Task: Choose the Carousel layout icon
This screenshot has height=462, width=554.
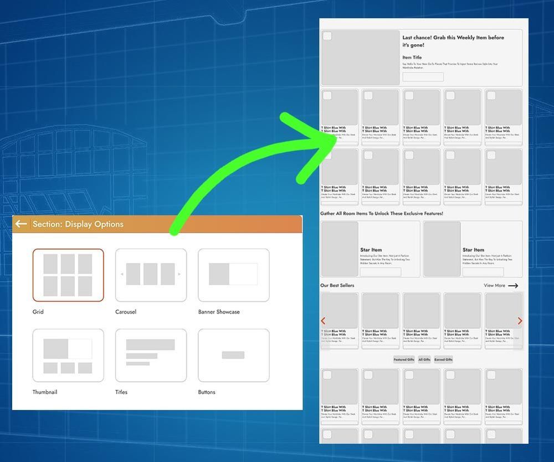Action: (x=151, y=275)
